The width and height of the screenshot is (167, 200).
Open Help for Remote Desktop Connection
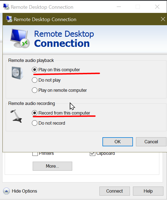click(x=148, y=191)
